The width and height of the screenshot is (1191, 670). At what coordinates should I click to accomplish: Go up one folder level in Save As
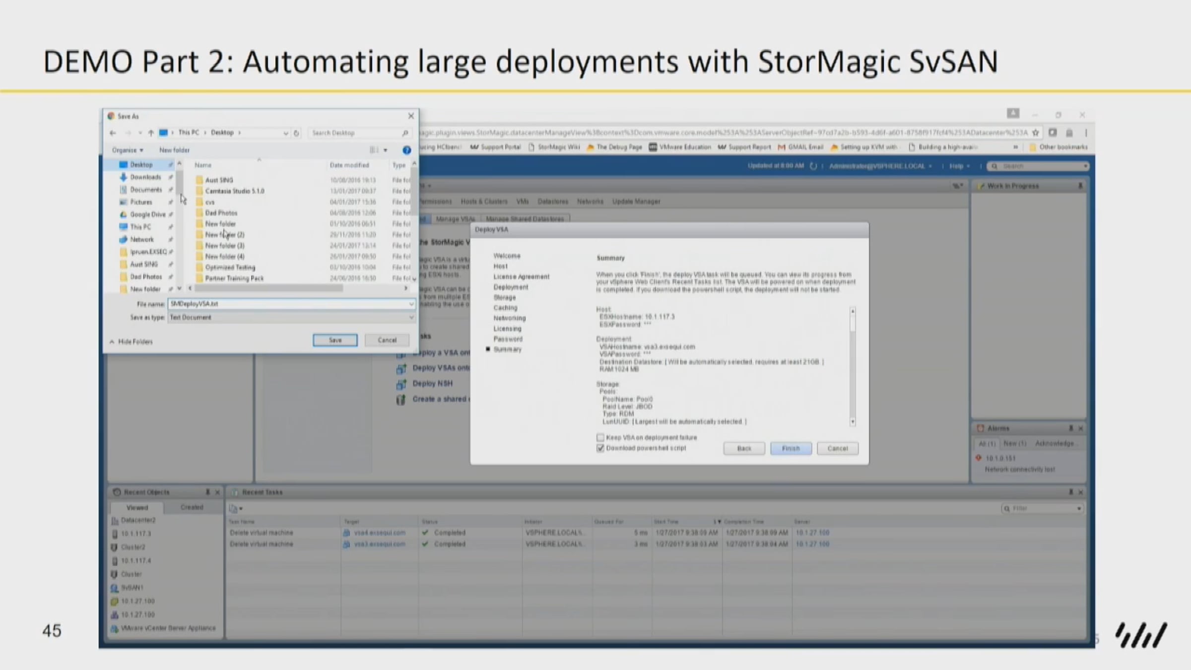(151, 133)
